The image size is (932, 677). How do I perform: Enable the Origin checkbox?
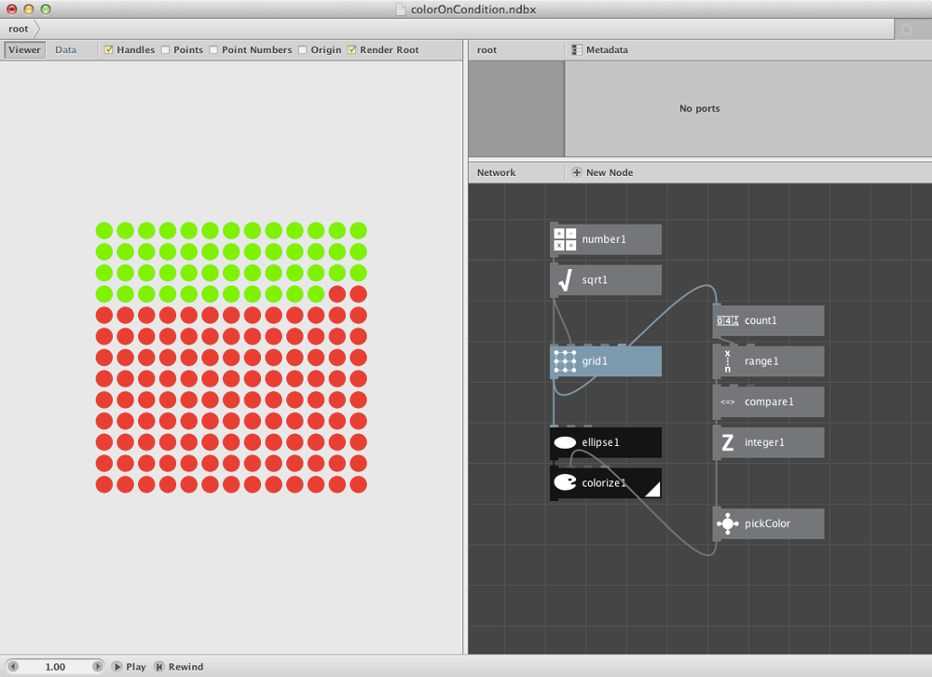tap(303, 50)
